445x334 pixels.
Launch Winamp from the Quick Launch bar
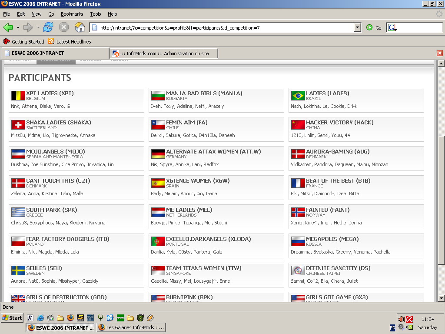(x=150, y=318)
